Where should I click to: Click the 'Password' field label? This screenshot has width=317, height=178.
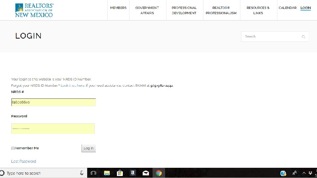[19, 116]
